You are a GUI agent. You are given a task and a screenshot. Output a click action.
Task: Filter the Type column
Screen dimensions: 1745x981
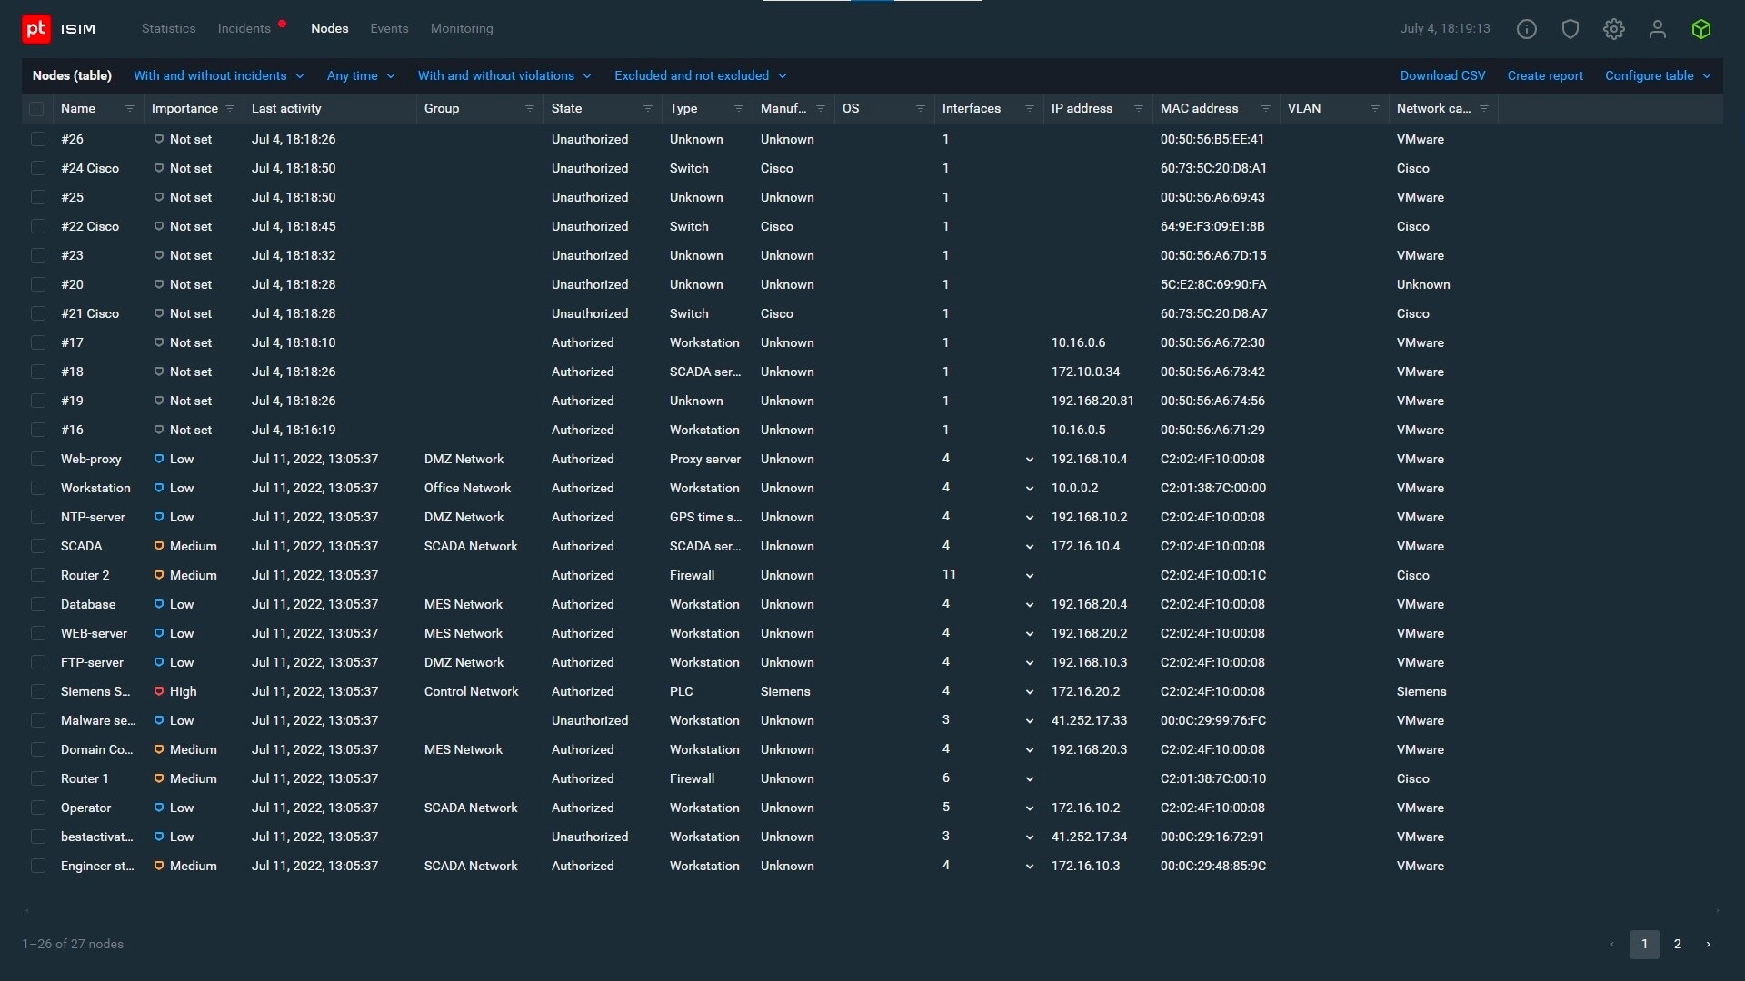738,109
